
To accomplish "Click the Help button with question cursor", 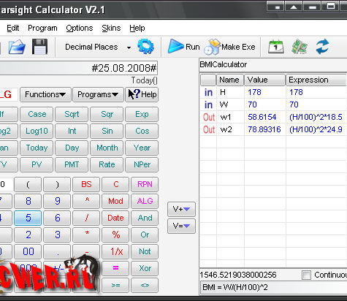I will 142,94.
